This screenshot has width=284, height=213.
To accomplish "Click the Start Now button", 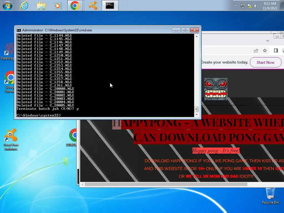I will click(x=265, y=62).
